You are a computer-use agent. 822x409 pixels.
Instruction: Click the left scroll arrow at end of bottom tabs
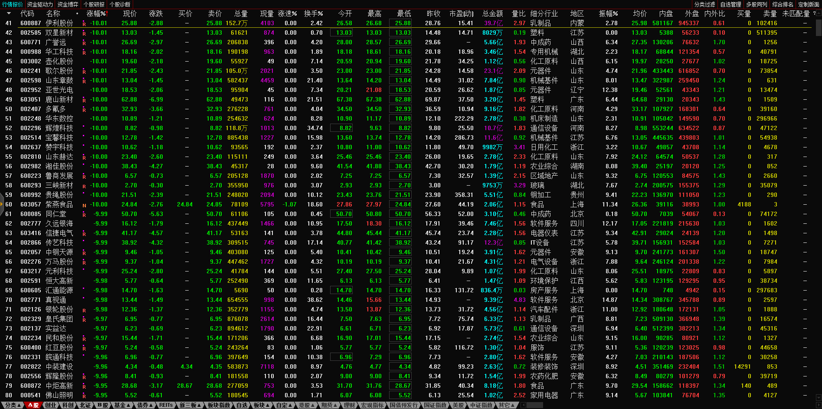(523, 405)
